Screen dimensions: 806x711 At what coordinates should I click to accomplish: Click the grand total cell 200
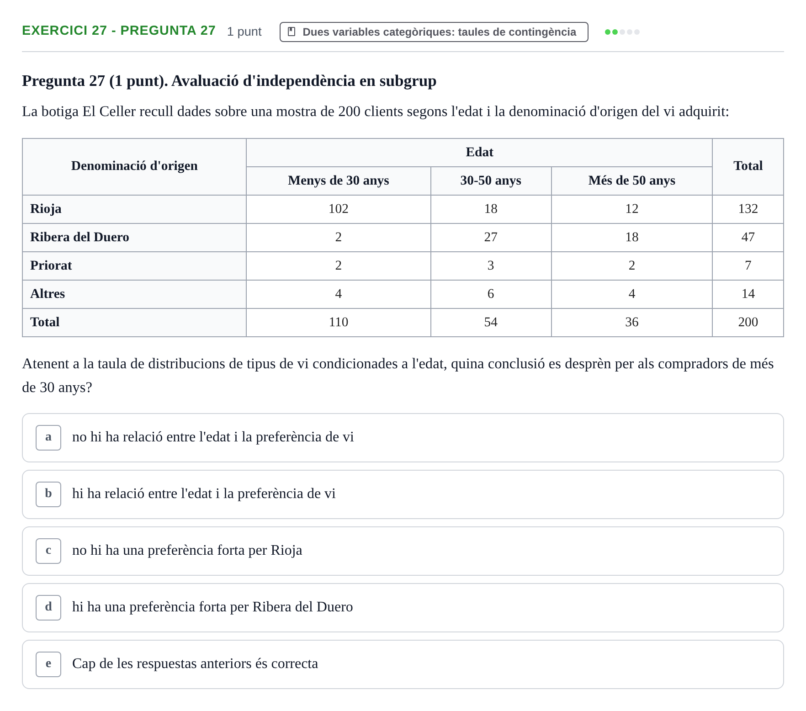[748, 322]
